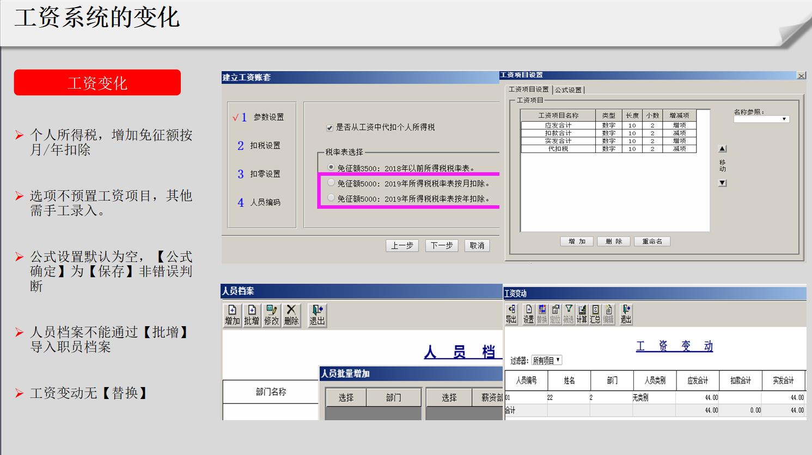Click 修改 edit icon in 人员档案
The height and width of the screenshot is (455, 812).
coord(271,315)
